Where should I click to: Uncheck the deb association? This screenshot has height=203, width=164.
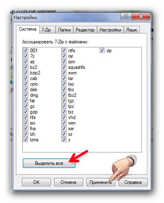coord(25,90)
